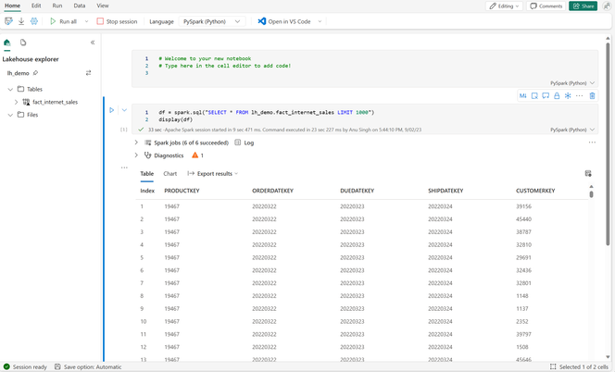Select the Resources file icon in sidebar

click(23, 43)
